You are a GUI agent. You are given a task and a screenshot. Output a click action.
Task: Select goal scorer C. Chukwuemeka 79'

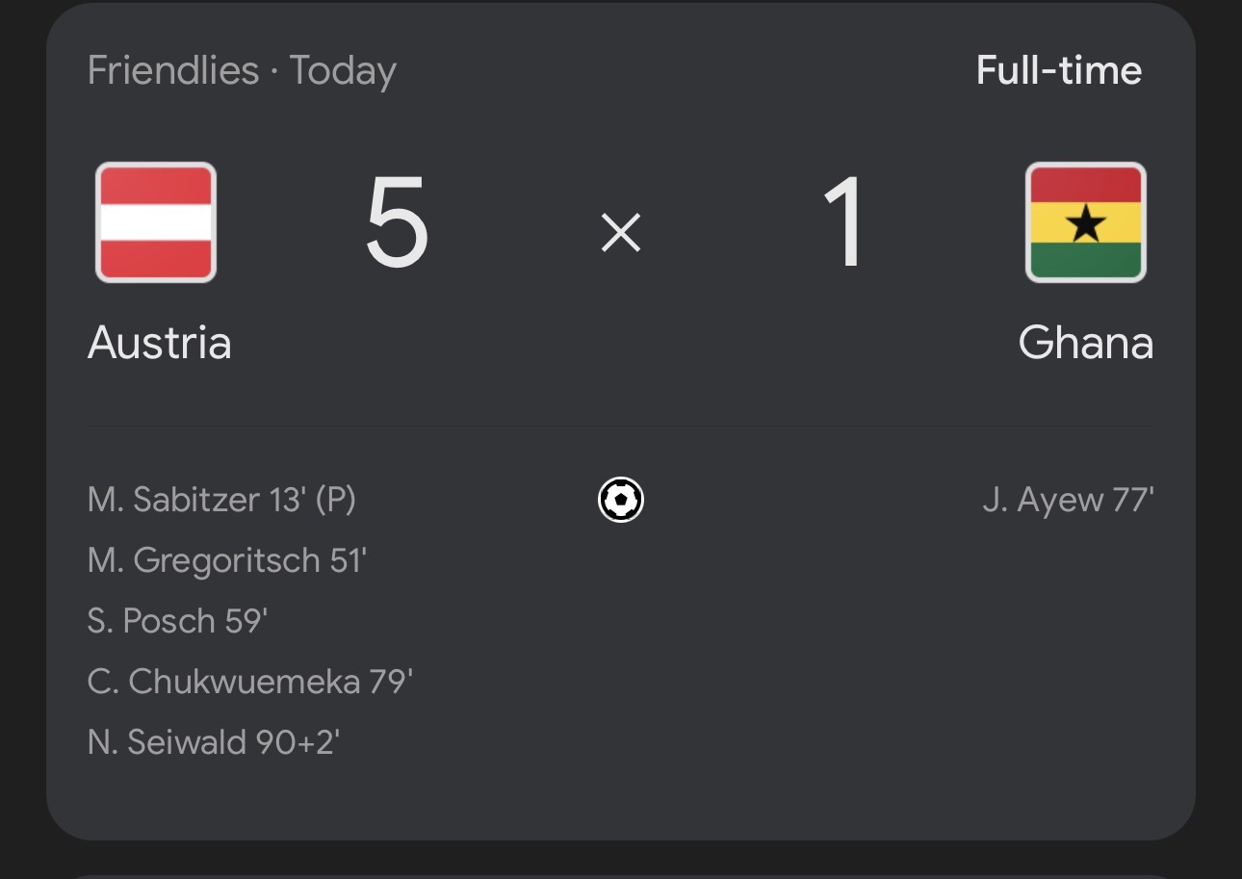pyautogui.click(x=250, y=682)
